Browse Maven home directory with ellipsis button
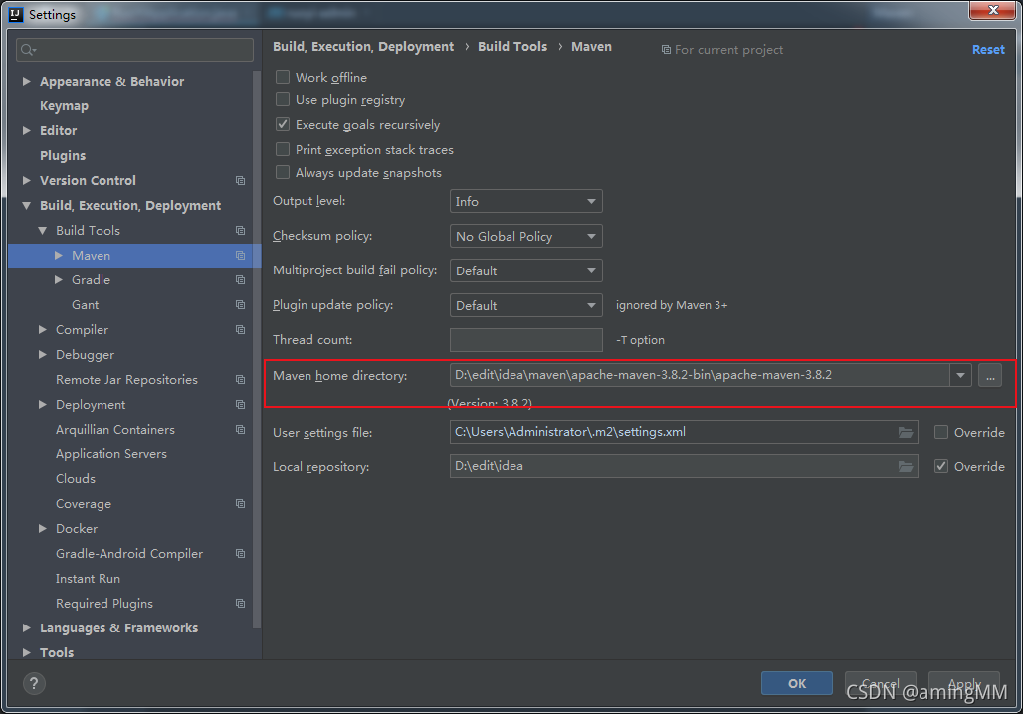This screenshot has height=714, width=1023. [990, 376]
